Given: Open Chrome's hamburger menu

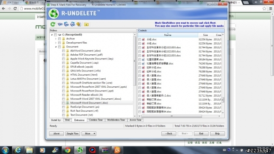Looking at the screenshot, I should coord(271,9).
